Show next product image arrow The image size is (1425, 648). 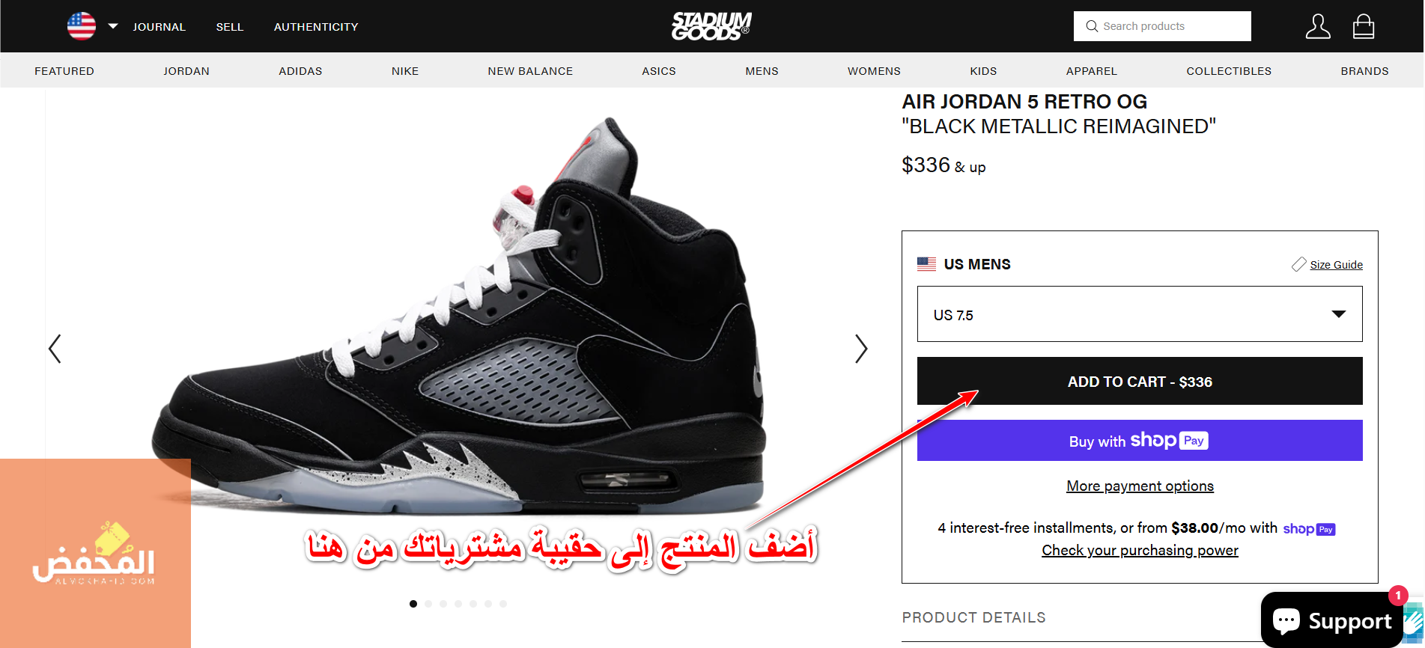click(x=861, y=349)
